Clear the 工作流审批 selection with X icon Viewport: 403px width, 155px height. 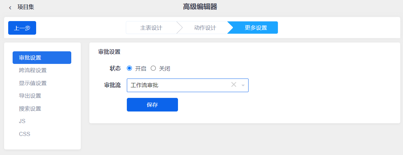coord(234,85)
